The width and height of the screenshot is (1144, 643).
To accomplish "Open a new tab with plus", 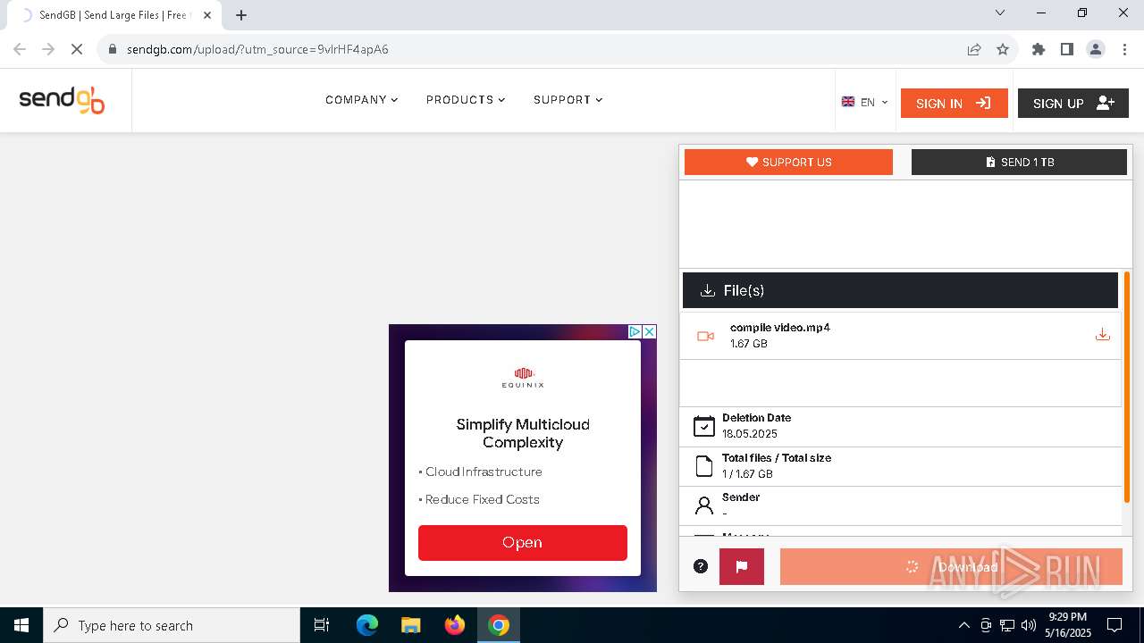I will pyautogui.click(x=241, y=15).
